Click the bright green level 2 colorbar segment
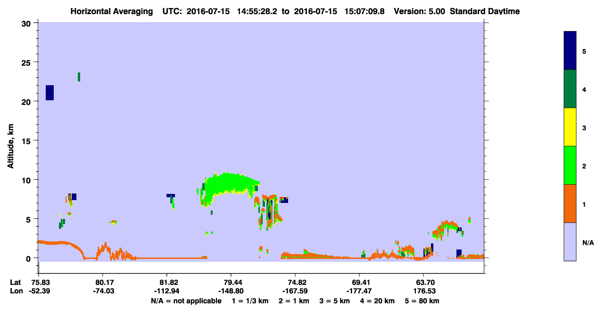613x314 pixels. [x=570, y=165]
